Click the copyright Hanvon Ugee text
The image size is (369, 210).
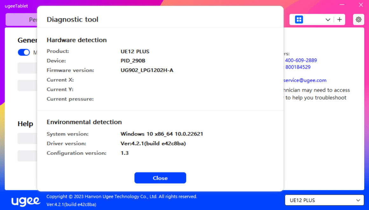pyautogui.click(x=122, y=196)
